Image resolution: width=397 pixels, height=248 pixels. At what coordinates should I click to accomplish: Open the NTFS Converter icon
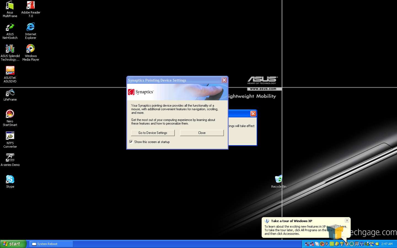tap(10, 140)
